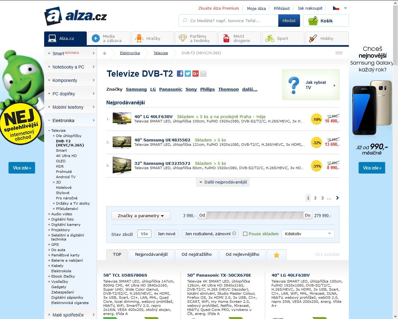Open Zkuste Alza Premium link
This screenshot has width=398, height=319.
[x=219, y=8]
